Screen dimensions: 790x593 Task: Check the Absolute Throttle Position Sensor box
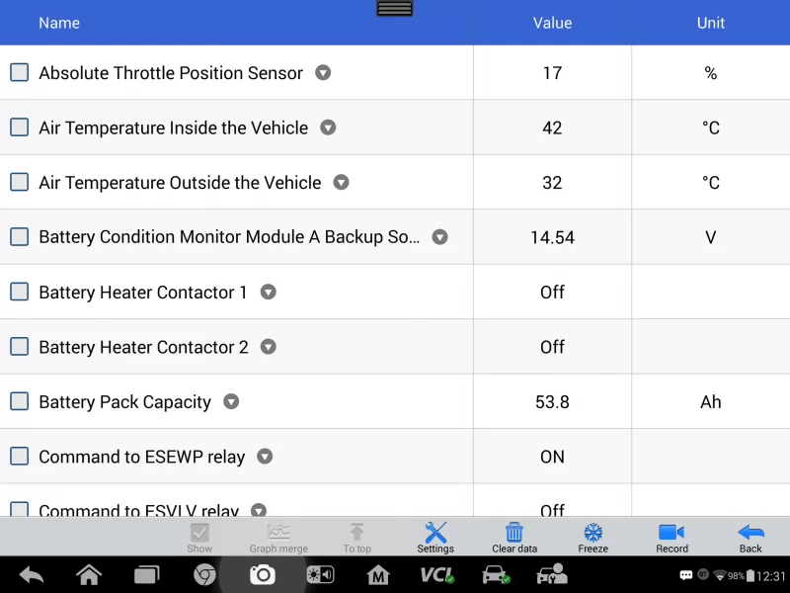pyautogui.click(x=19, y=72)
